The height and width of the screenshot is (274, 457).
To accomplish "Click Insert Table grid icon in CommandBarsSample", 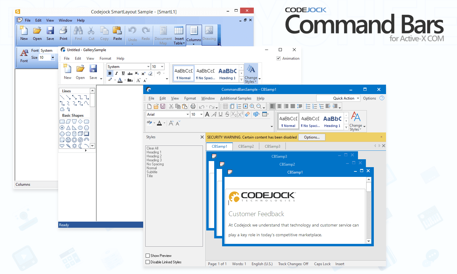I will pyautogui.click(x=225, y=106).
